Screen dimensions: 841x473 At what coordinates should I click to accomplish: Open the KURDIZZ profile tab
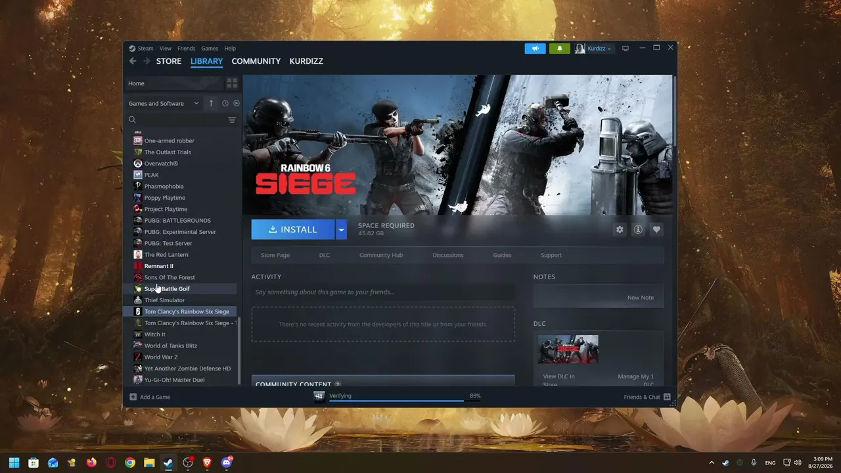click(x=306, y=61)
